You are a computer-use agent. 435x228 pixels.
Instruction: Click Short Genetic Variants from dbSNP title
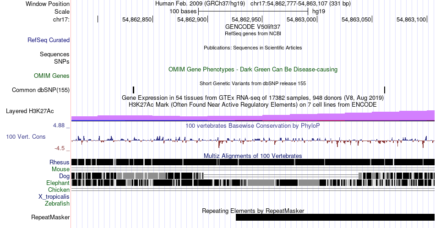click(253, 83)
